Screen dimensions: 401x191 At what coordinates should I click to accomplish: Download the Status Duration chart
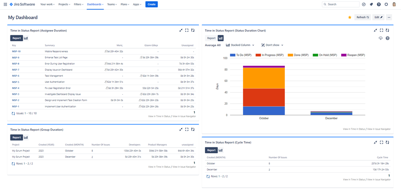coord(381,38)
